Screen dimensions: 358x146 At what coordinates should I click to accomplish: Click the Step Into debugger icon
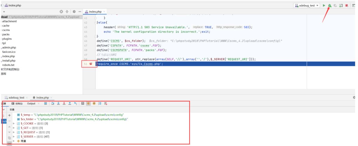[58, 103]
